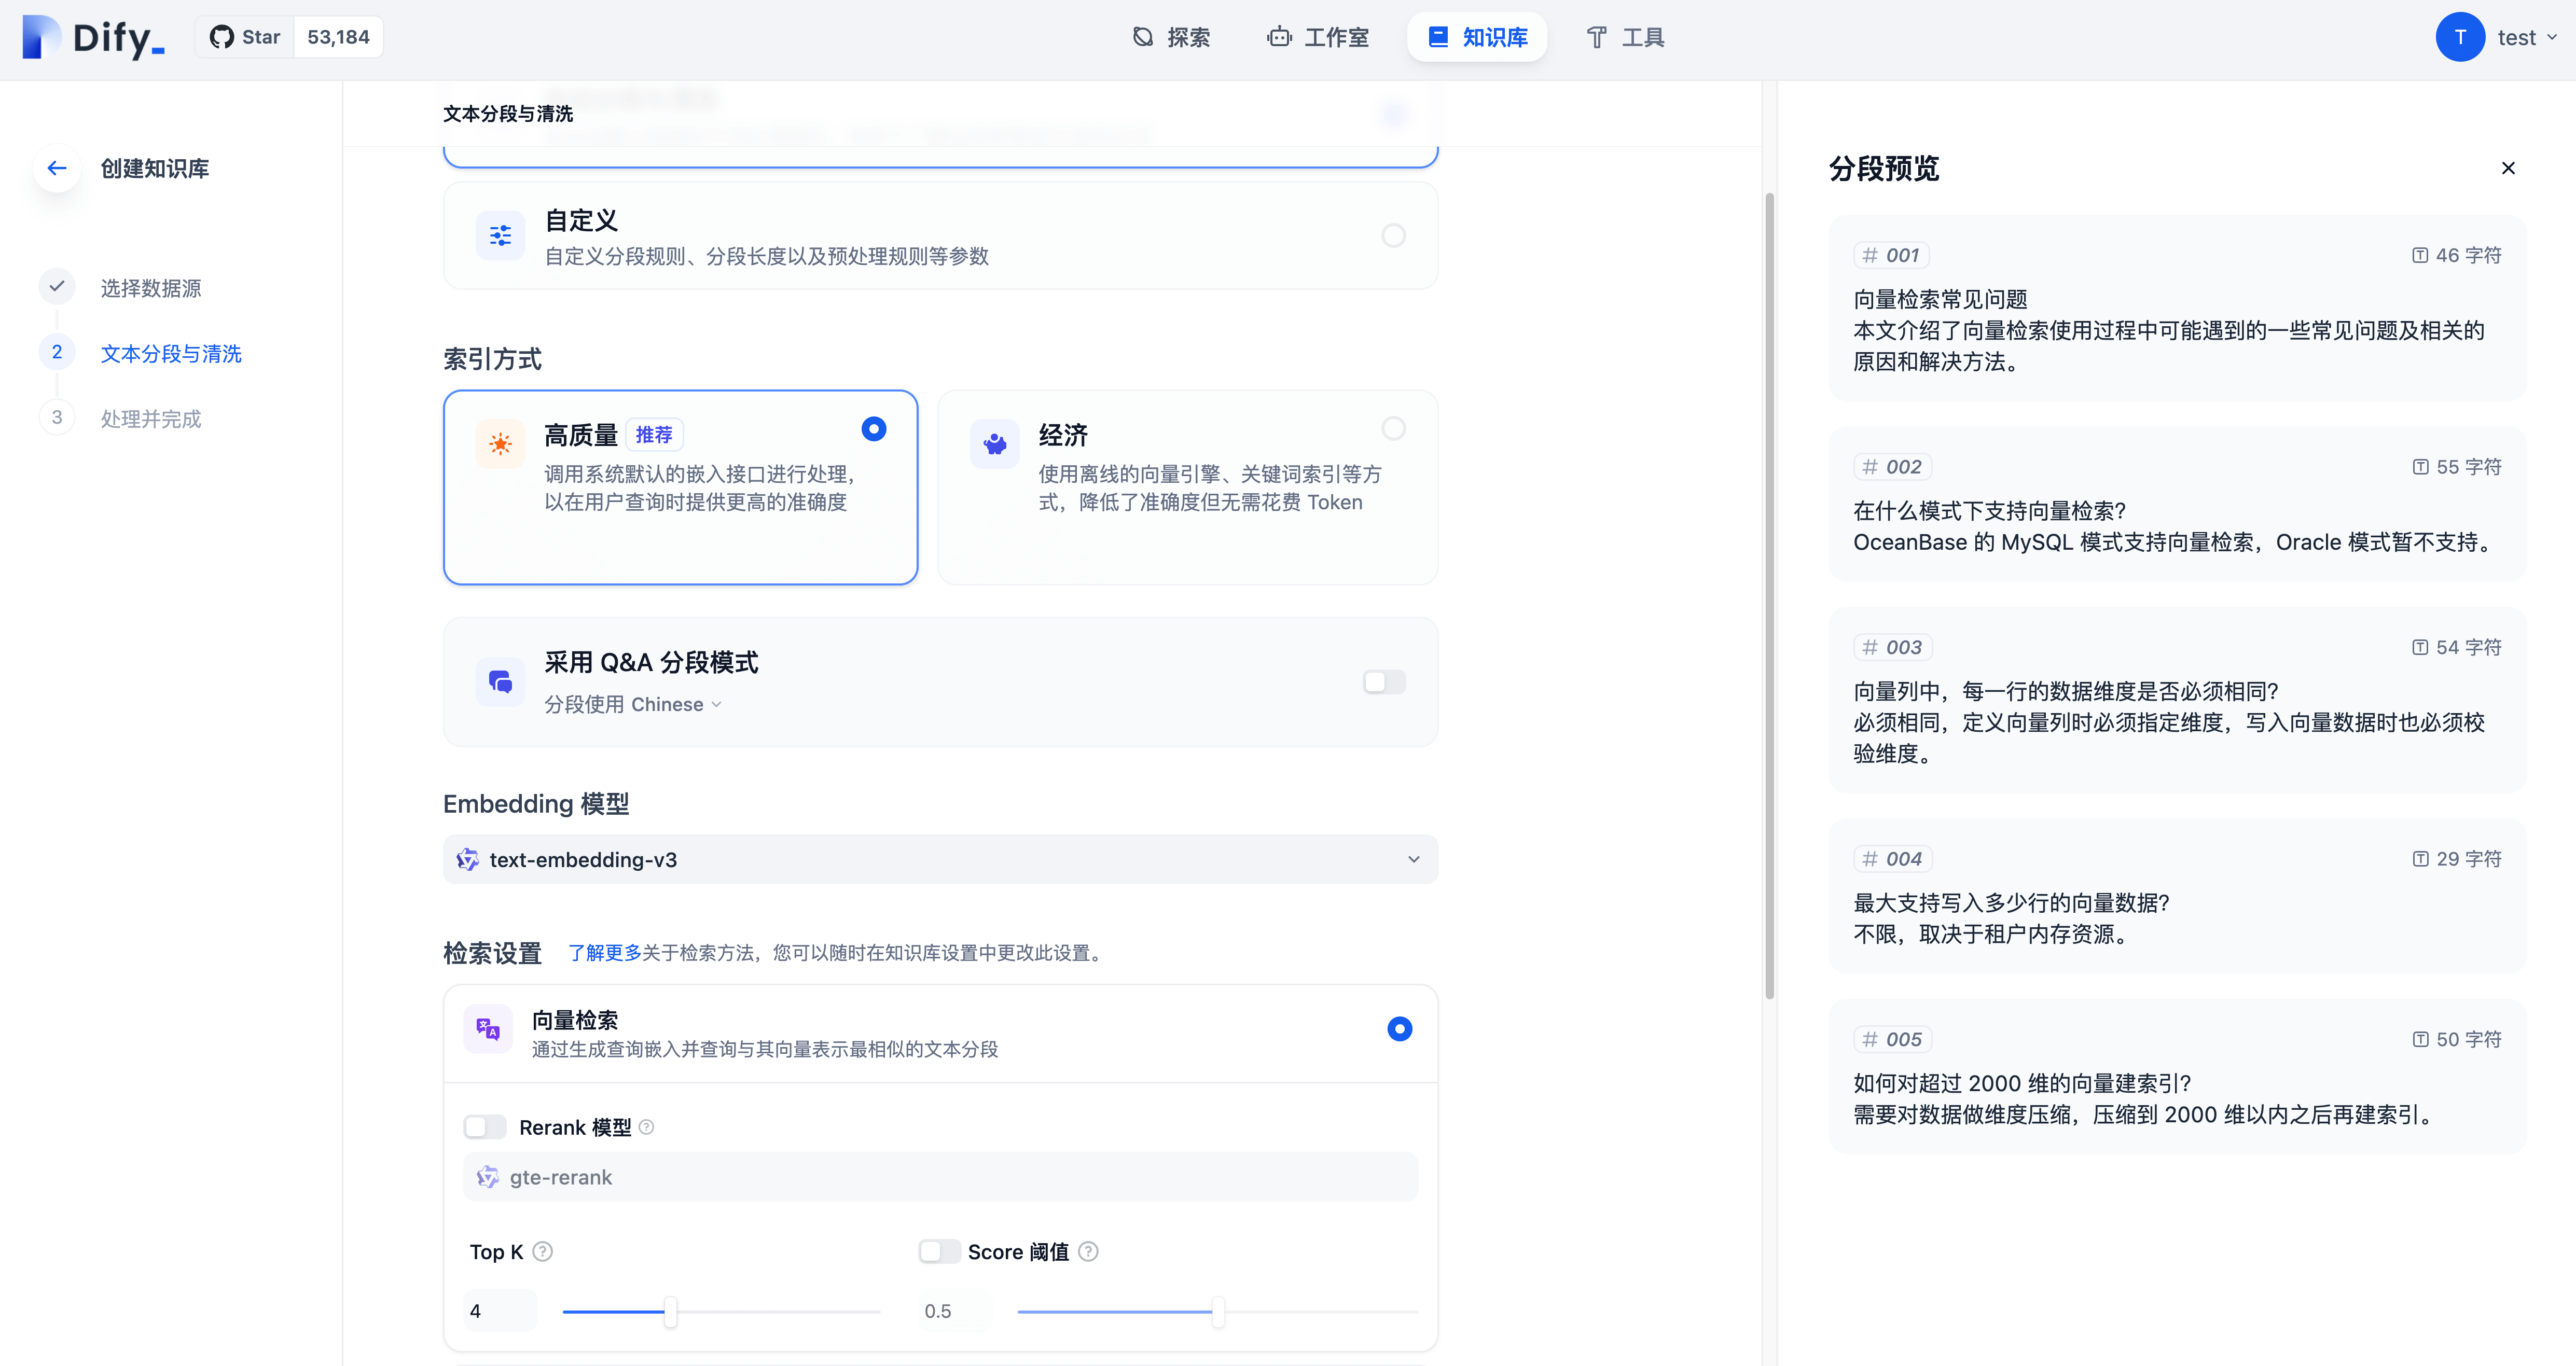Select the 自定义 radio button
This screenshot has width=2576, height=1366.
point(1393,236)
